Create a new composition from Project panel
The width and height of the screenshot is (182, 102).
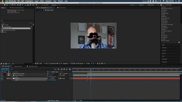(x=6, y=64)
